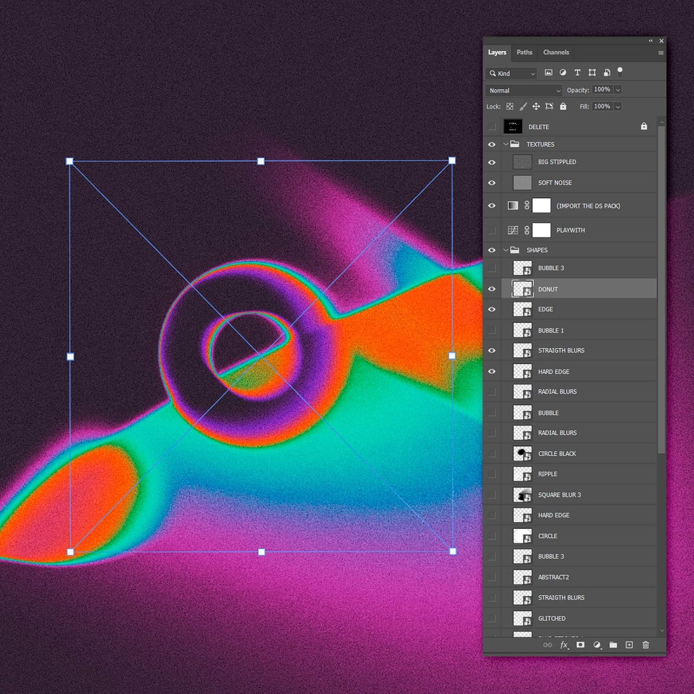This screenshot has height=694, width=694.
Task: Add a layer style with fx icon
Action: point(564,645)
